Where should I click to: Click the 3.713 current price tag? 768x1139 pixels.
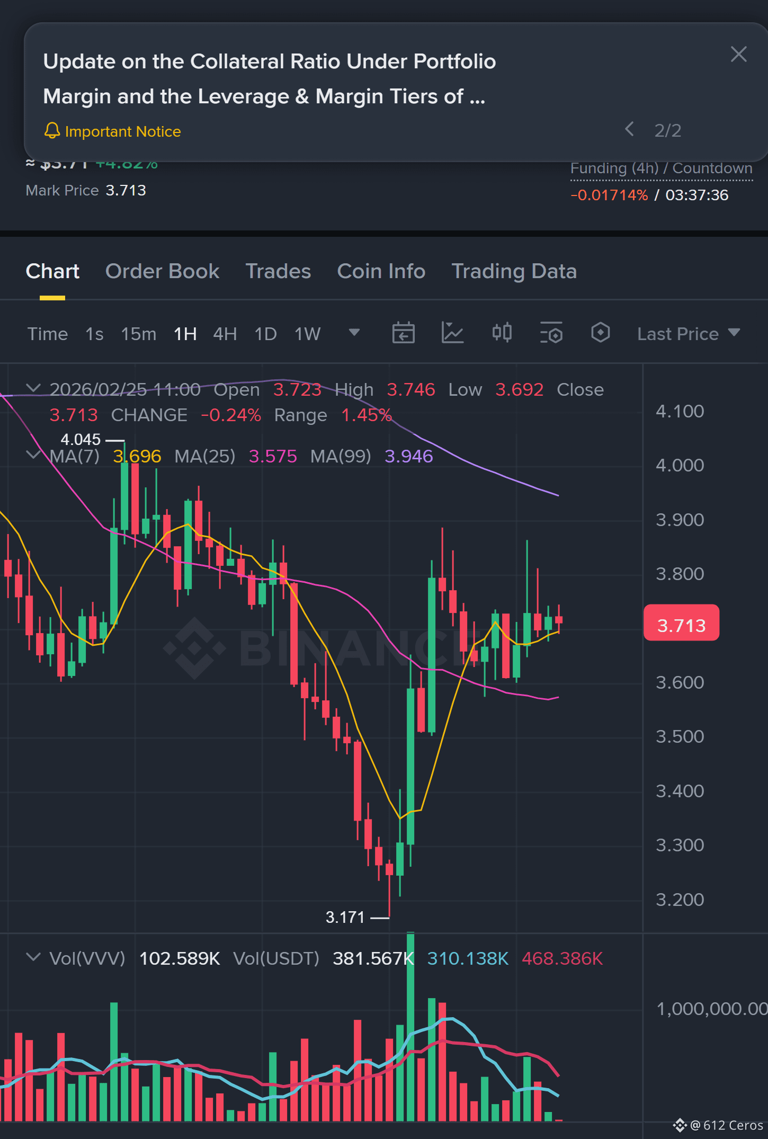(x=681, y=623)
